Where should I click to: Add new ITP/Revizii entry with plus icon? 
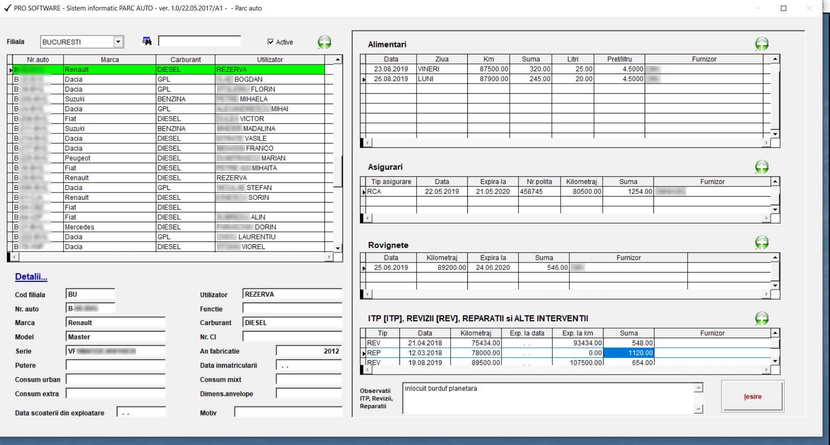pos(762,318)
